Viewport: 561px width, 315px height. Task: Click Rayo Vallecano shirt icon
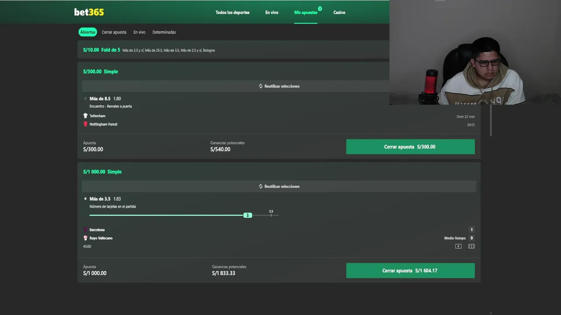[x=85, y=238]
